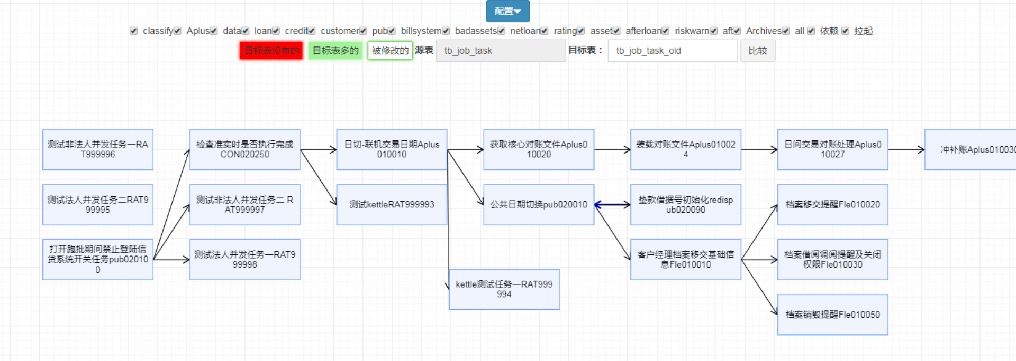
Task: Uncheck the 拉起 checkbox
Action: pyautogui.click(x=845, y=31)
